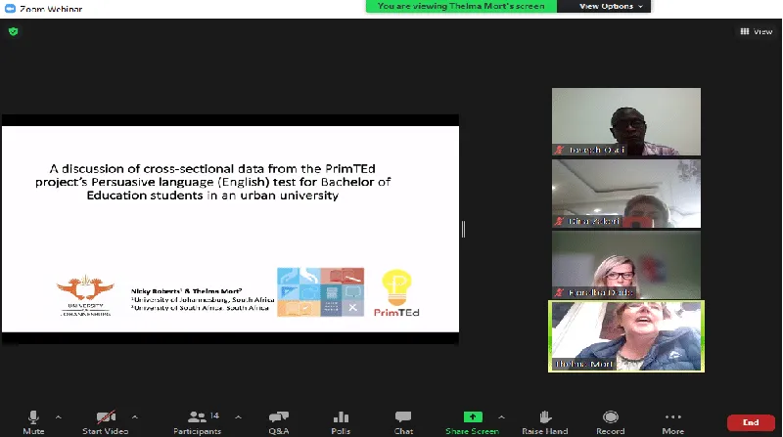Click the View layout button
This screenshot has width=783, height=437.
tap(757, 31)
